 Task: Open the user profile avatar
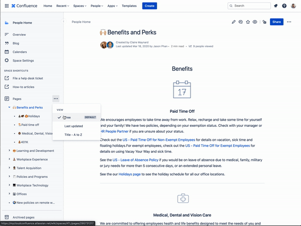(x=293, y=6)
